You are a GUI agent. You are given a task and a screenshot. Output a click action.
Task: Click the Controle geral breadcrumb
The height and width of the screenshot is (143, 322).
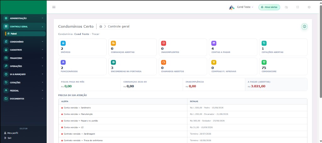[119, 26]
